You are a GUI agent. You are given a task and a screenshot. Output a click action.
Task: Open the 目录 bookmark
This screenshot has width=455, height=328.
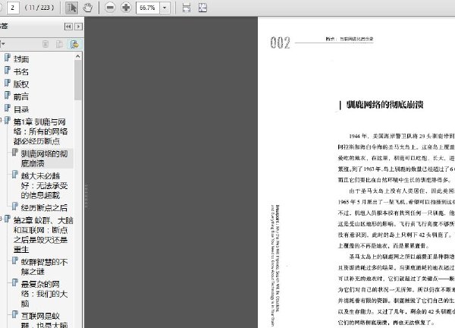pos(21,109)
